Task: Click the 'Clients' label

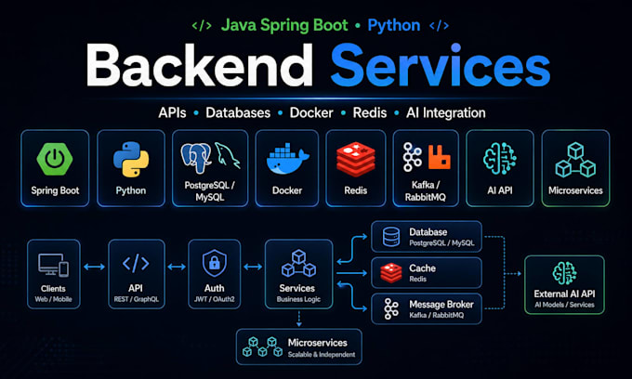Action: point(53,289)
